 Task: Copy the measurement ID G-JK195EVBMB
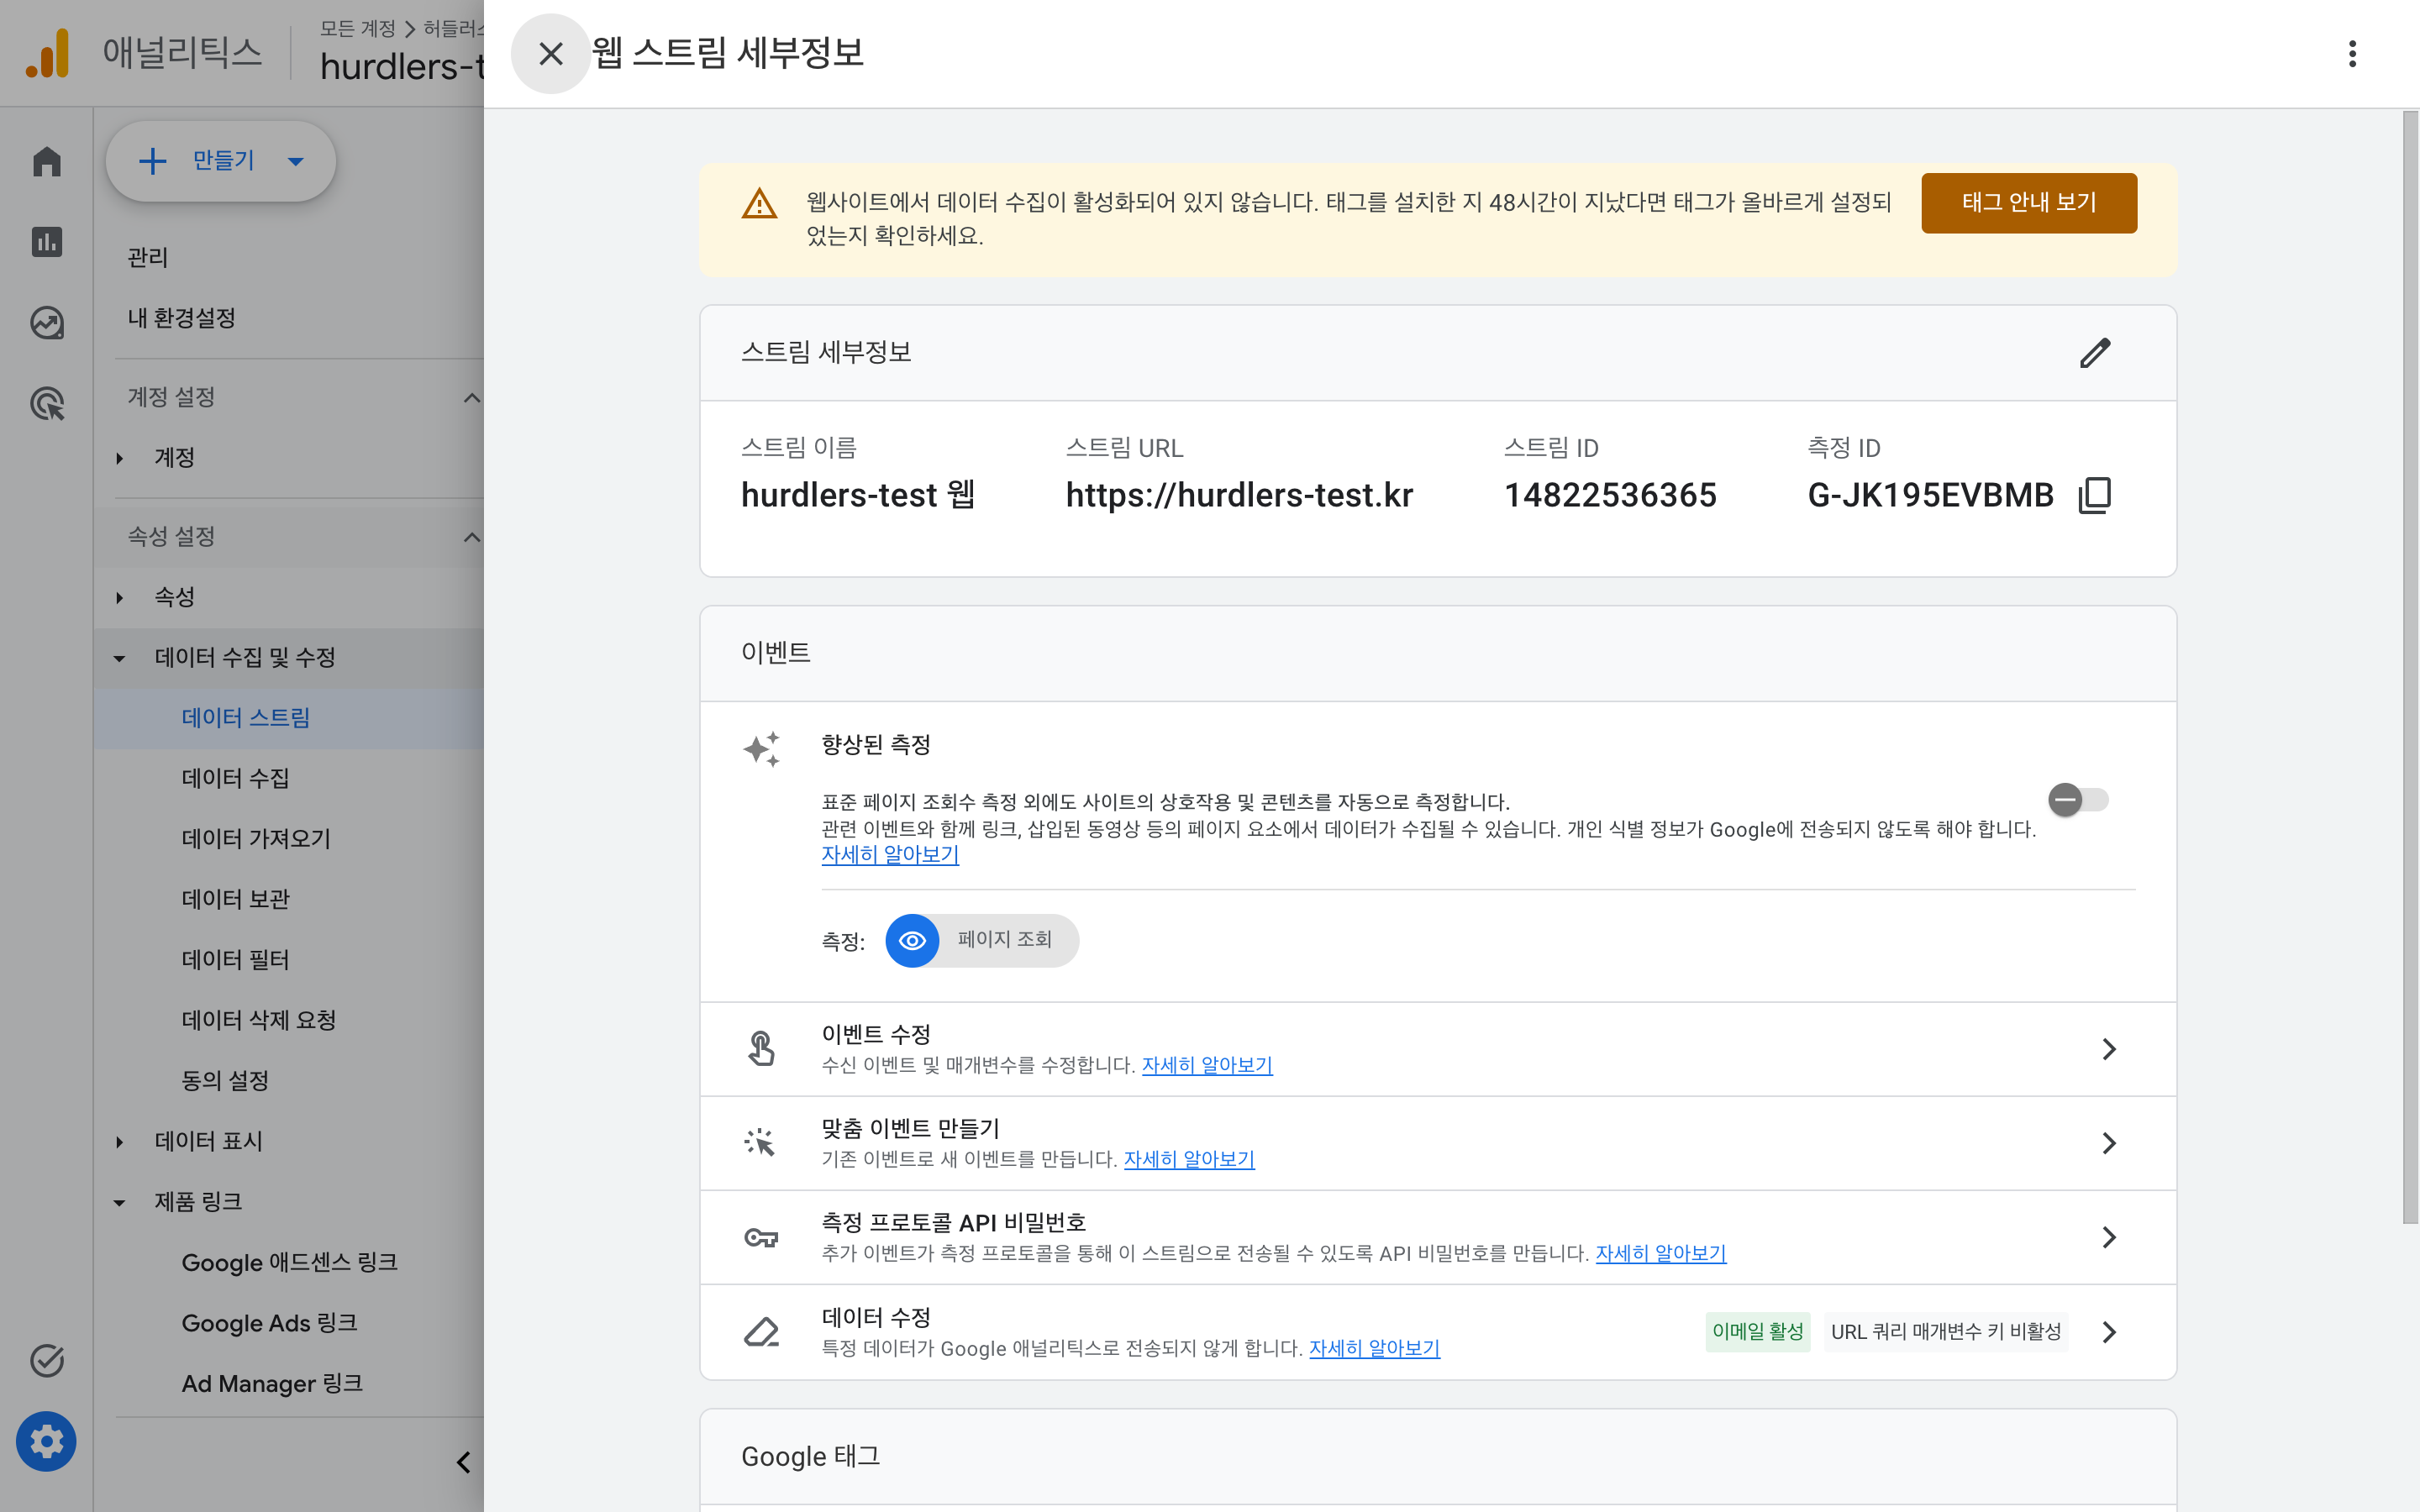pyautogui.click(x=2095, y=495)
